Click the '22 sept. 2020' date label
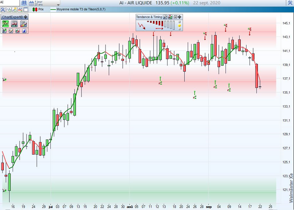Viewport: 294px width, 210px height. [207, 3]
